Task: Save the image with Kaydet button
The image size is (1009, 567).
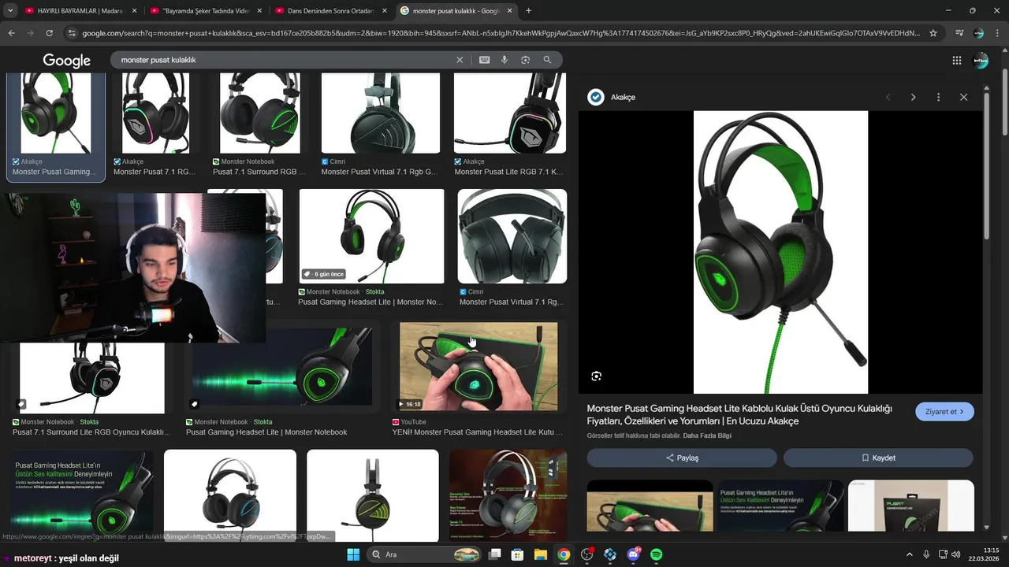Action: pyautogui.click(x=878, y=458)
